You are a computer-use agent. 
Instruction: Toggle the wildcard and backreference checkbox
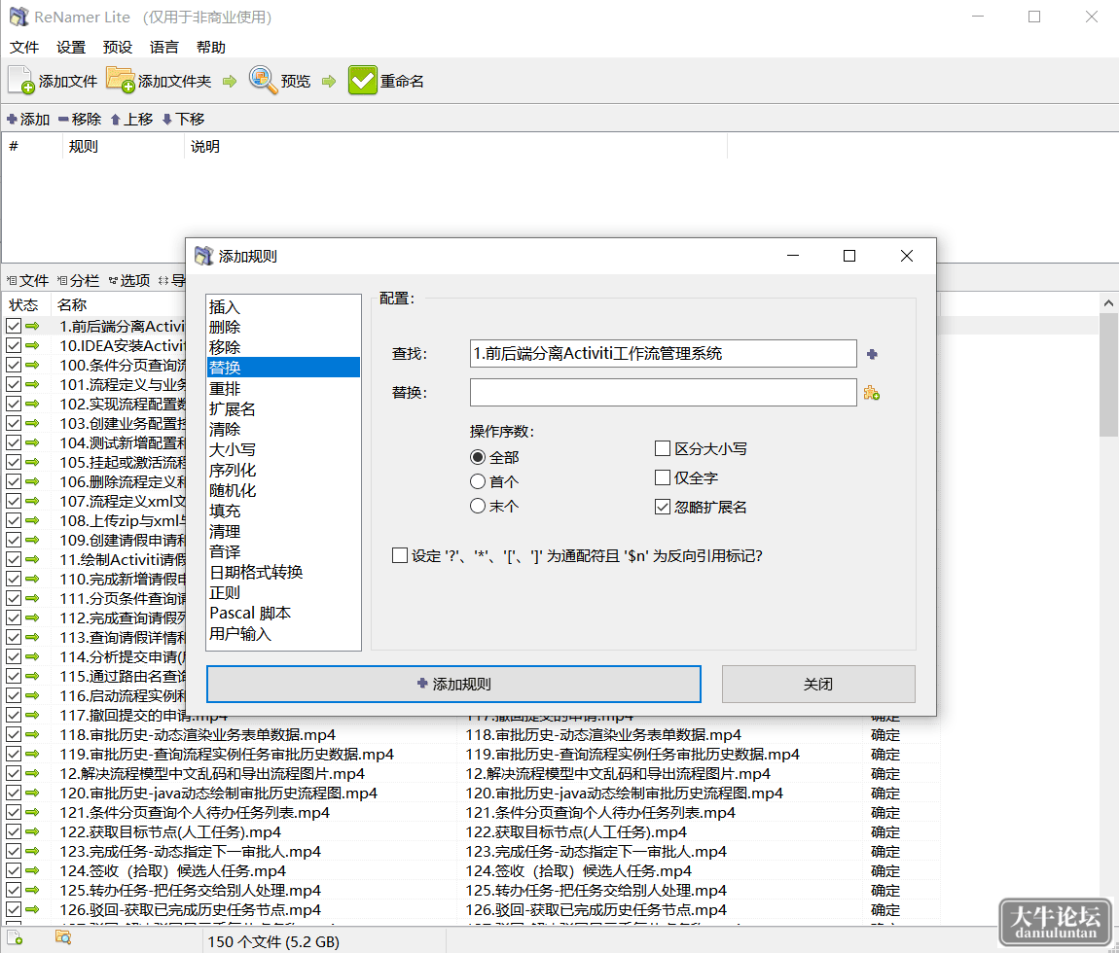[x=400, y=555]
